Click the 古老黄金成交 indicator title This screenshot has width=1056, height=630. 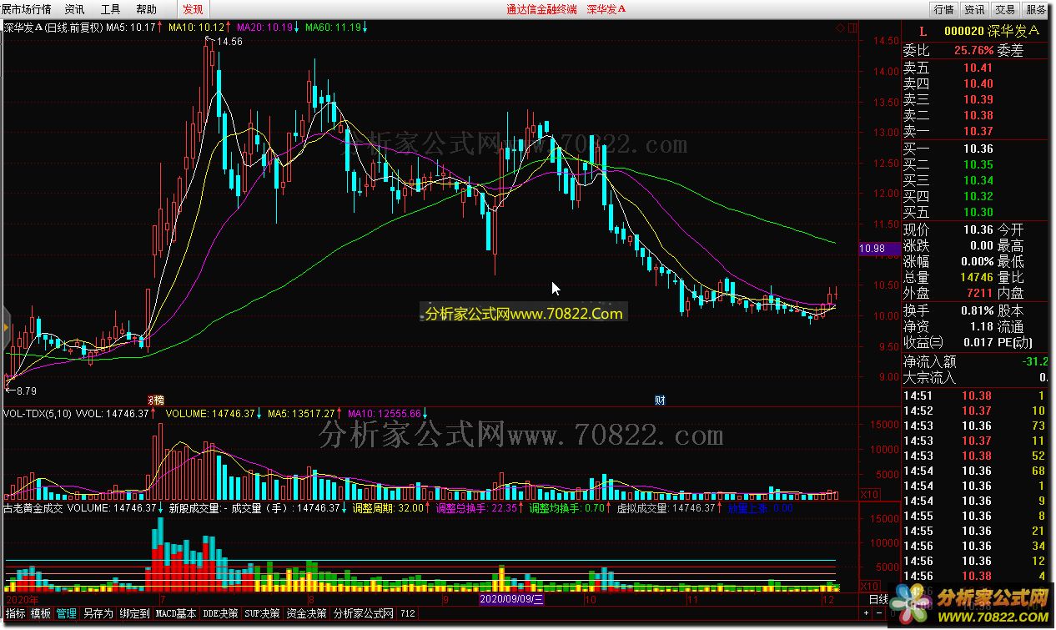coord(33,508)
